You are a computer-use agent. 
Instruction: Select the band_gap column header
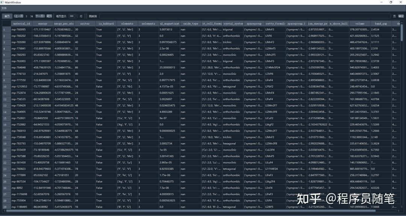click(381, 24)
